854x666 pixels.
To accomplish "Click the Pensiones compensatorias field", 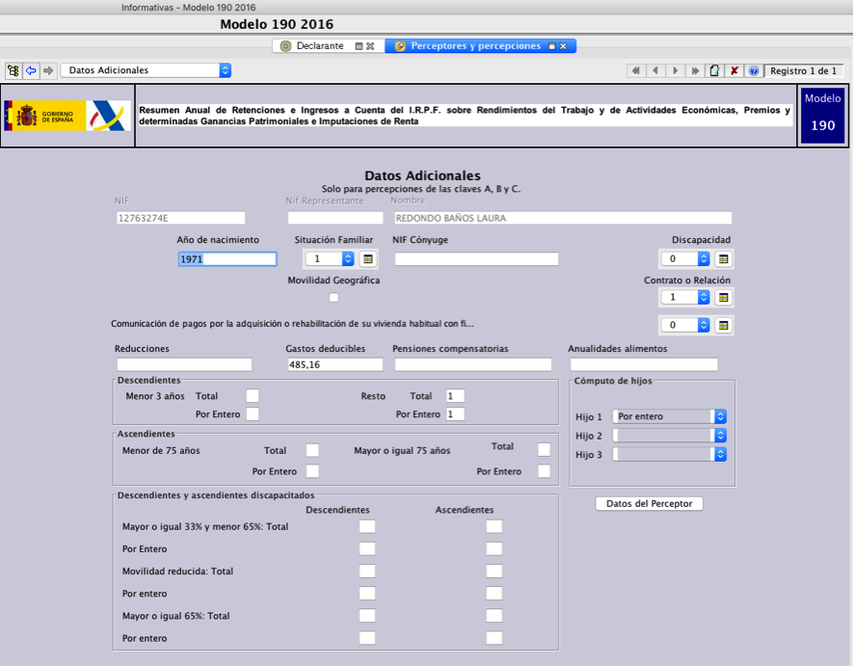I will tap(473, 364).
